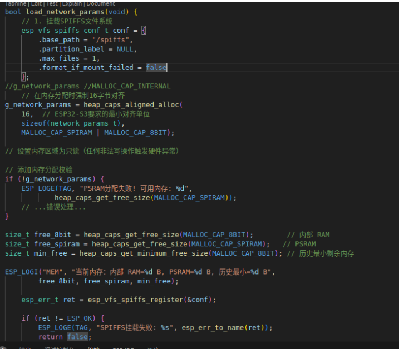Click the highlighted false after format_if_mount_failed
The image size is (399, 349).
(156, 68)
